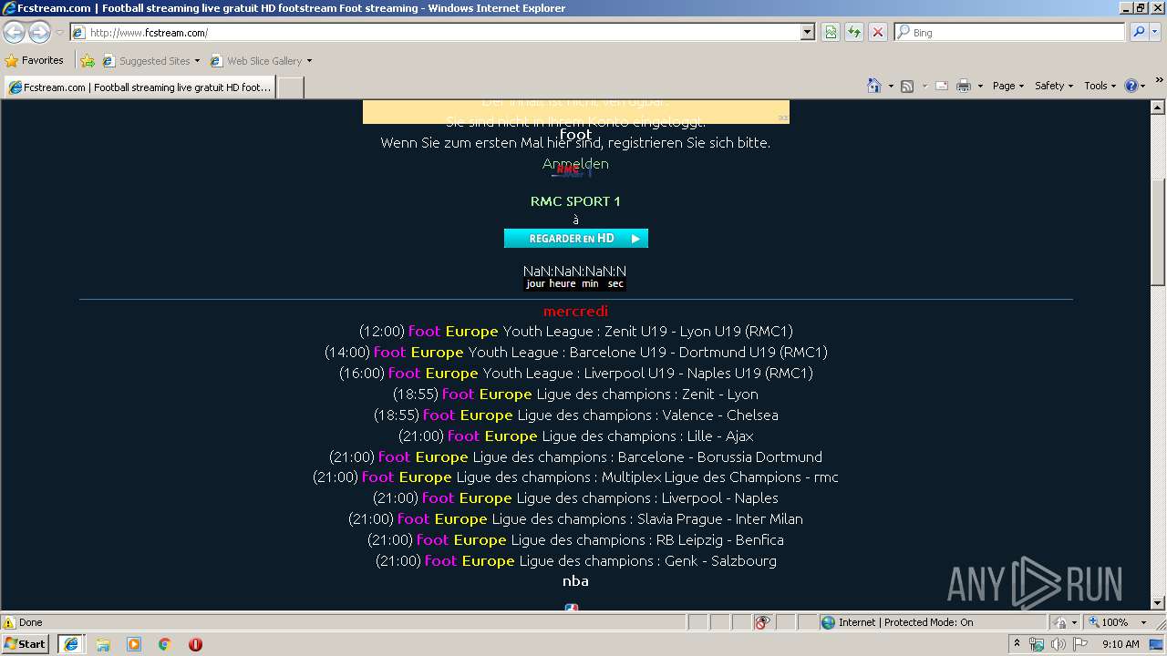This screenshot has width=1167, height=656.
Task: Open Windows Explorer folder taskbar icon
Action: (103, 644)
